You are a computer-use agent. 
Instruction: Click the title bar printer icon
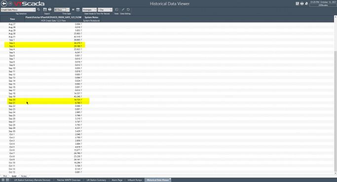point(302,3)
